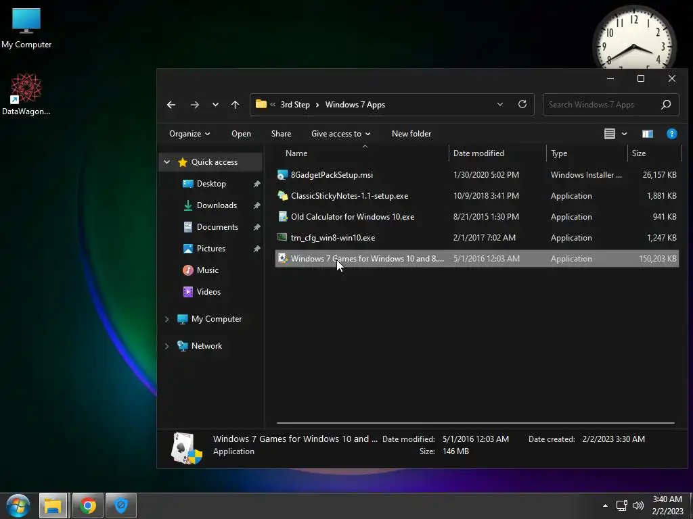693x519 pixels.
Task: Open Videos in navigation pane
Action: click(x=208, y=292)
